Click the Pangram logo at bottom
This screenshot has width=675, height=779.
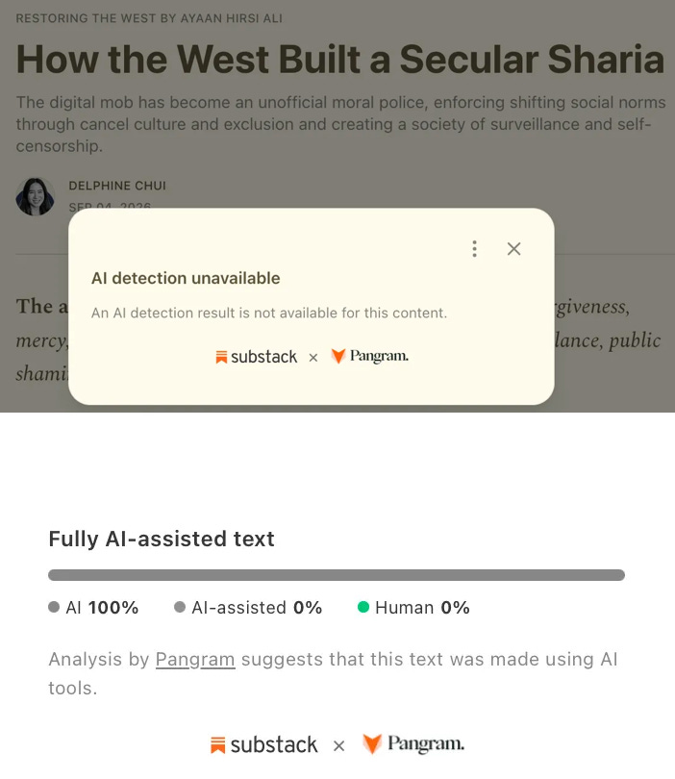coord(413,743)
